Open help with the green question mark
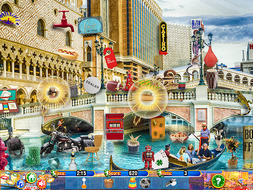Viewport: 253px width, 190px height. 218,181
